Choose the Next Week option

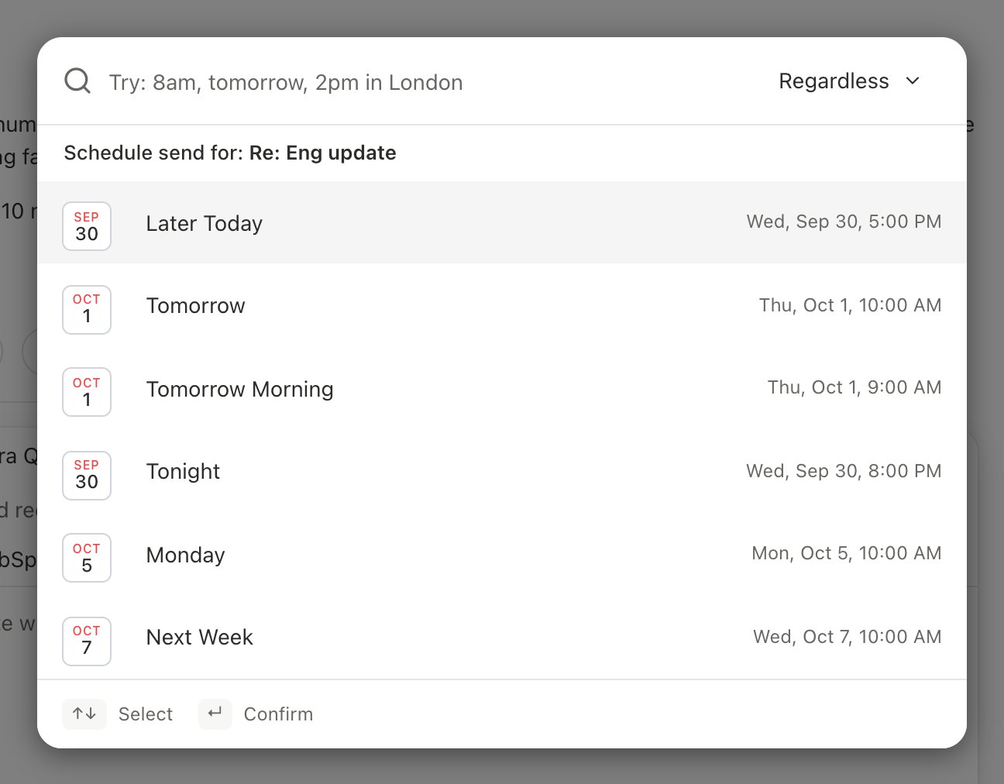click(502, 637)
